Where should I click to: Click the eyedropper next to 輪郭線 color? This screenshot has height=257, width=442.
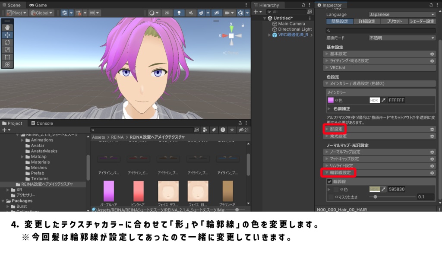click(383, 189)
